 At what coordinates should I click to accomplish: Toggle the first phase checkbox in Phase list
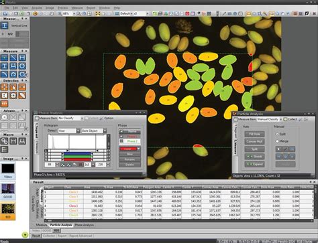[x=121, y=131]
